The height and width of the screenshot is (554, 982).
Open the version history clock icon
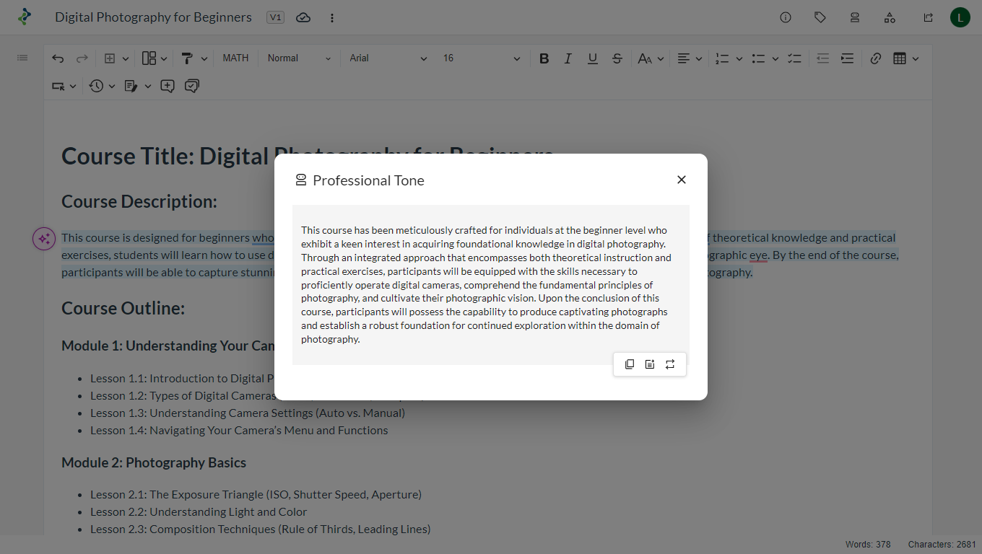pos(97,86)
